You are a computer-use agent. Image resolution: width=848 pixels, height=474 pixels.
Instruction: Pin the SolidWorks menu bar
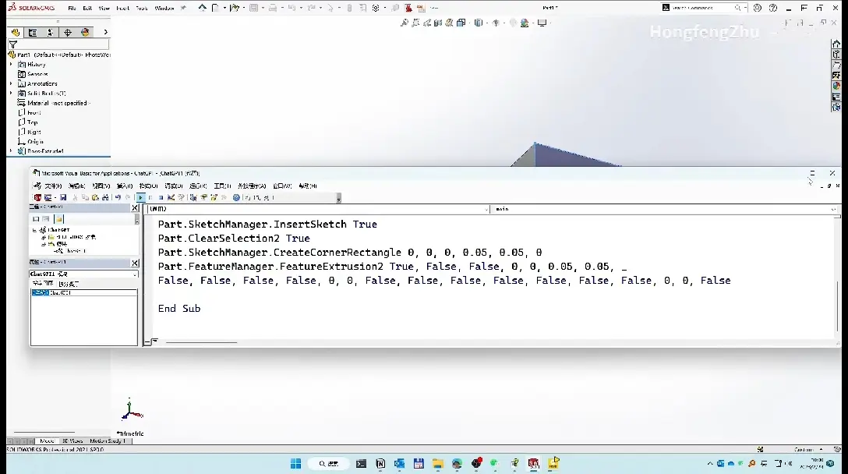click(183, 8)
